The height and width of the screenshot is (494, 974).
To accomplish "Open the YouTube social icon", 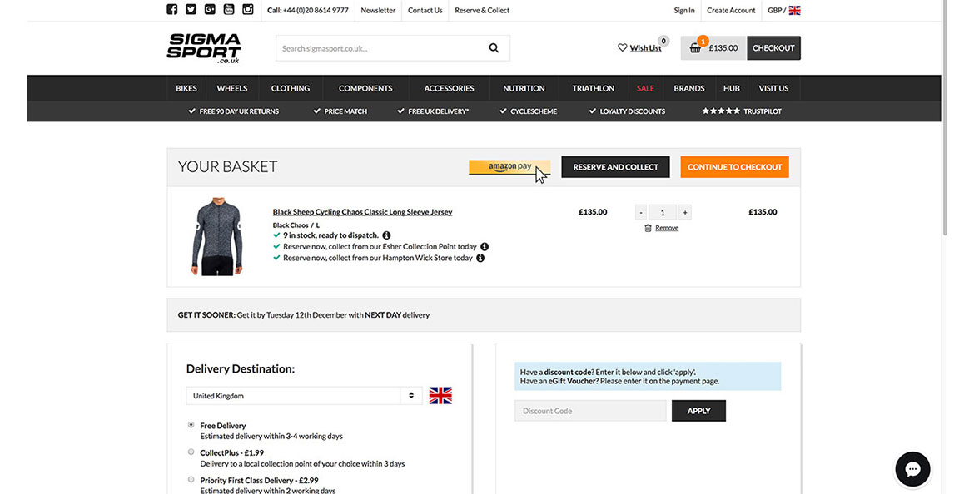I will point(229,9).
